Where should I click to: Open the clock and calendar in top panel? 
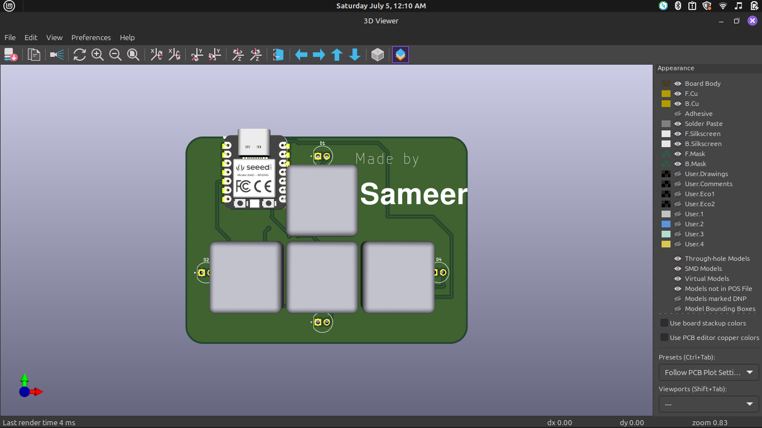pyautogui.click(x=381, y=6)
